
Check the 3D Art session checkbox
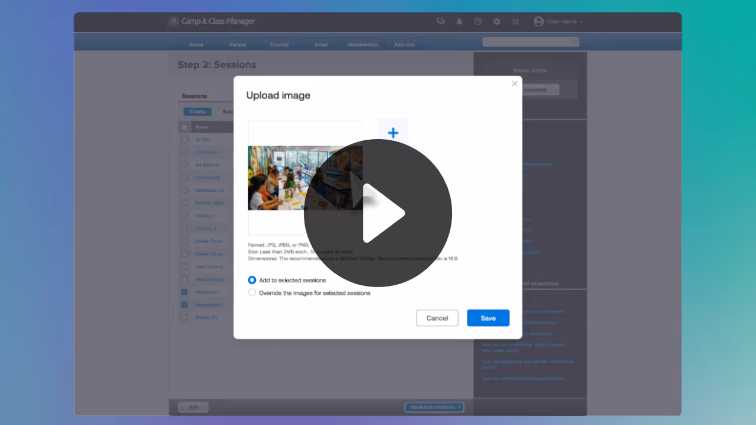point(184,140)
